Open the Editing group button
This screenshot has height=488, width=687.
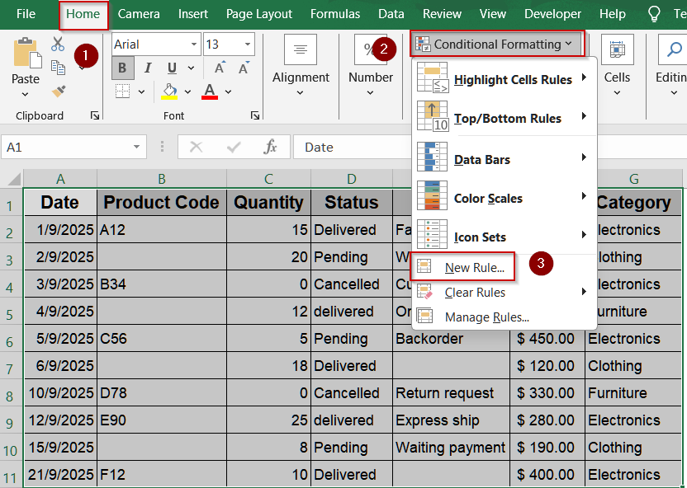coord(671,66)
